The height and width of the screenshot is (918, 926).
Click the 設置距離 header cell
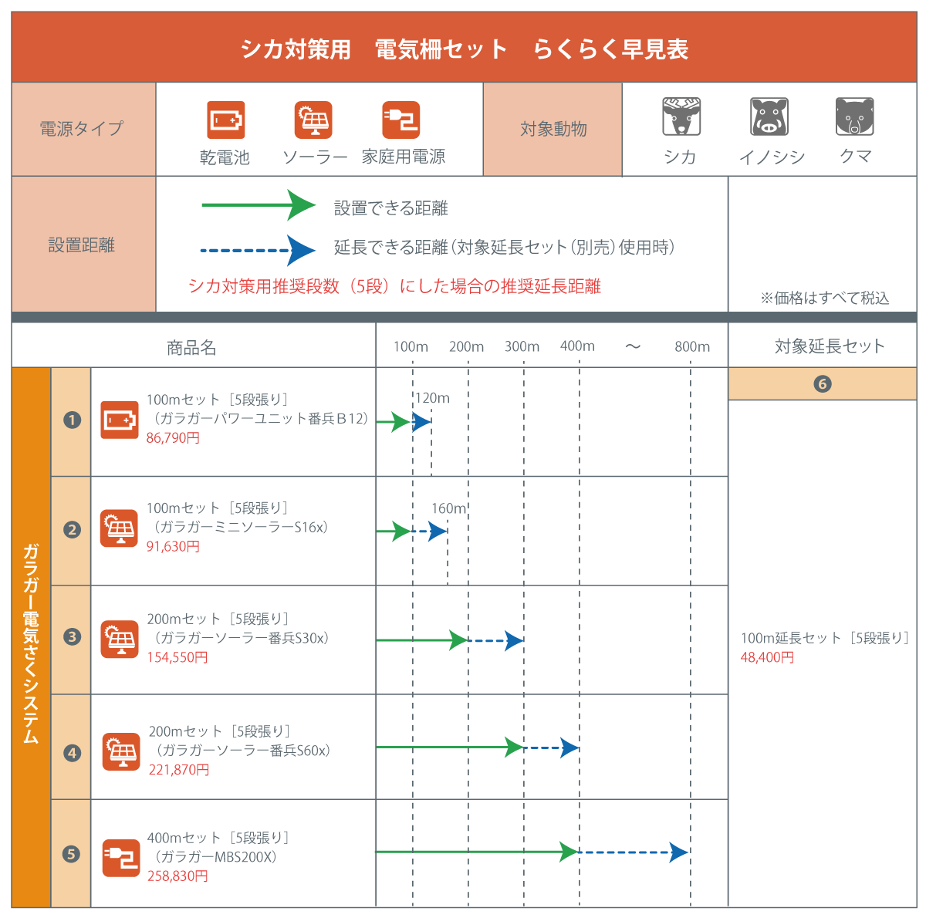click(x=83, y=245)
